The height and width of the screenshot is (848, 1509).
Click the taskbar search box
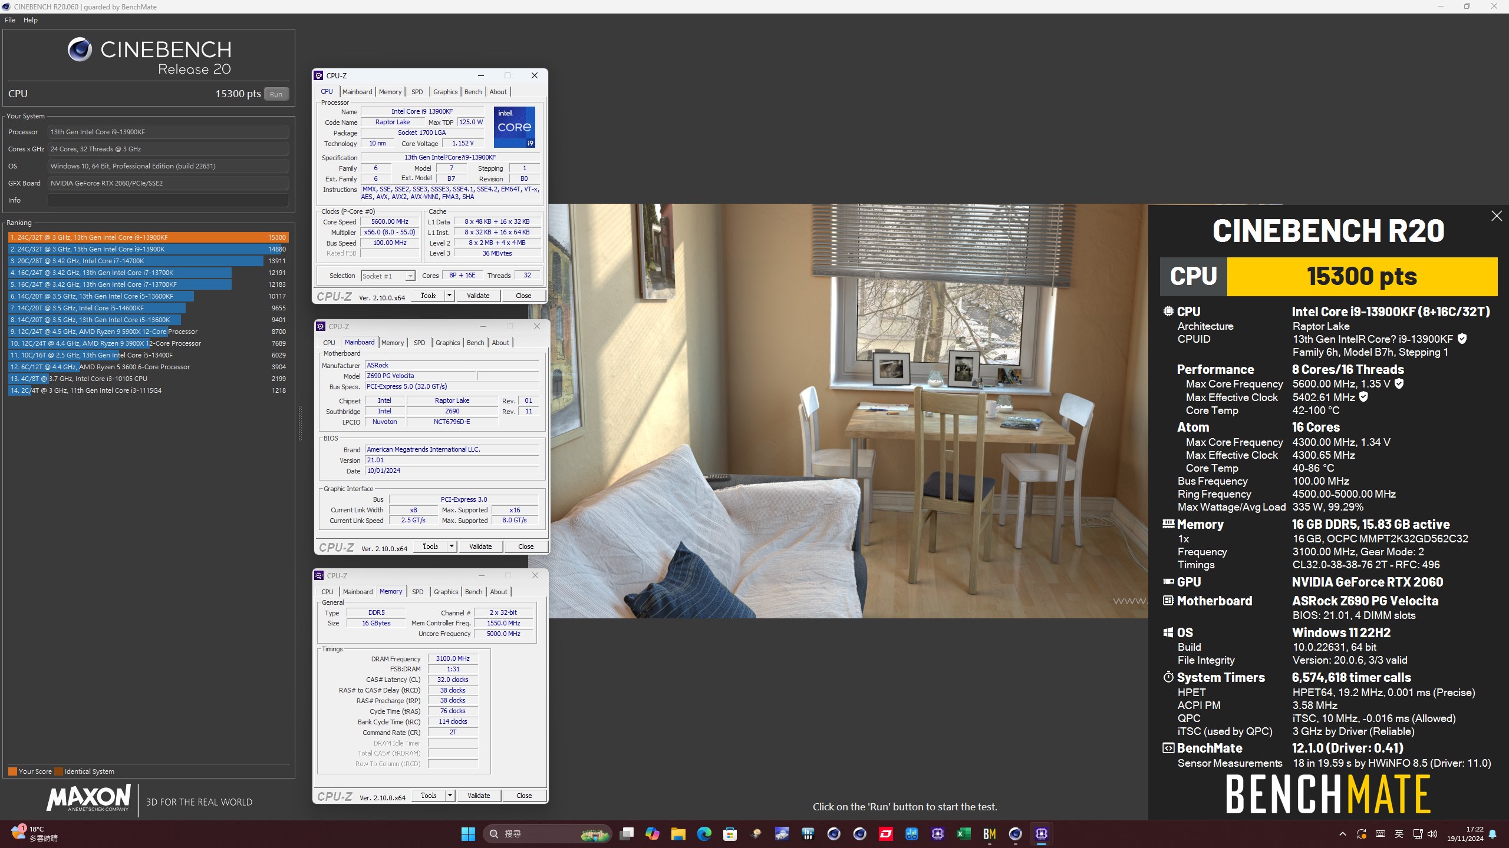(548, 834)
